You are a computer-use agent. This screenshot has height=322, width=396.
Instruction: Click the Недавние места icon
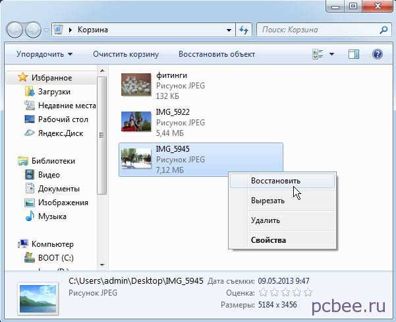(x=29, y=105)
